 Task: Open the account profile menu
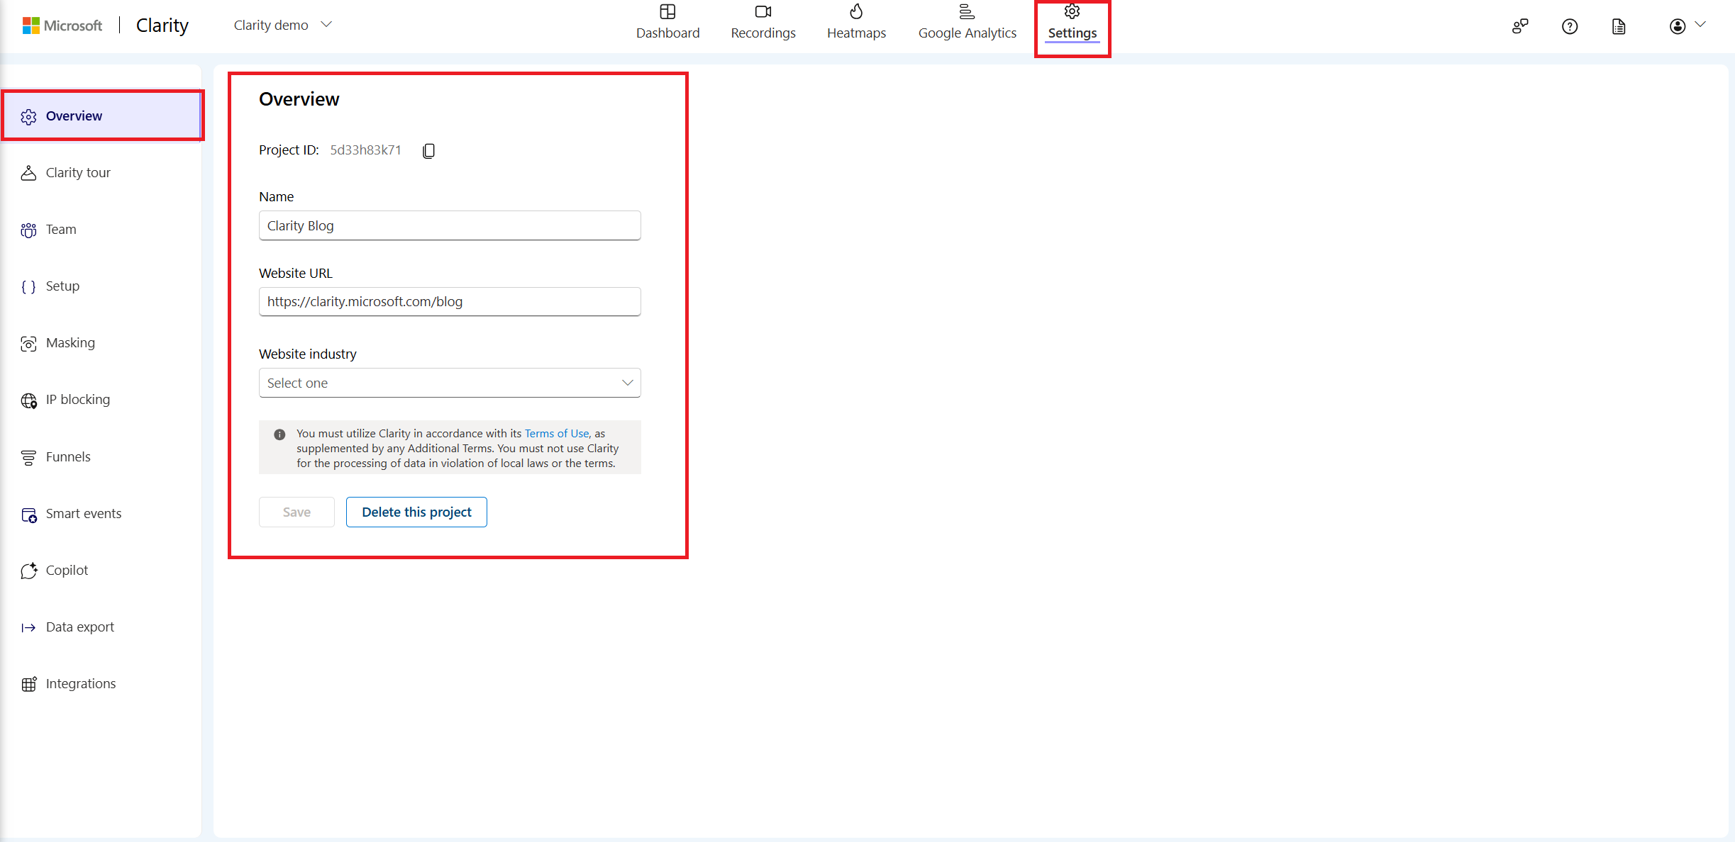click(x=1677, y=26)
